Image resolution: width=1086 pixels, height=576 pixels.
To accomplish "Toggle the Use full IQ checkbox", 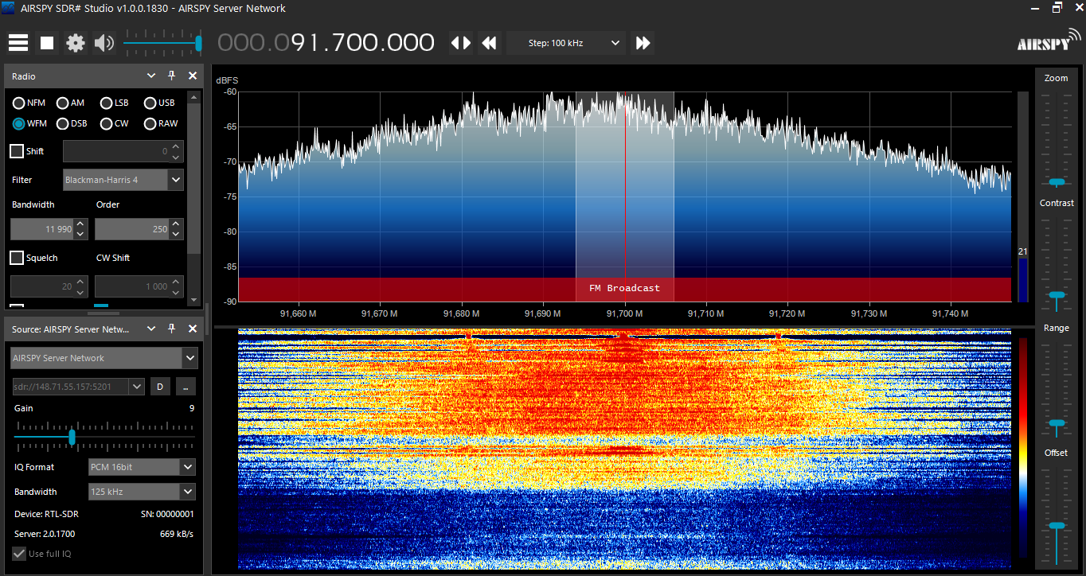I will coord(18,554).
